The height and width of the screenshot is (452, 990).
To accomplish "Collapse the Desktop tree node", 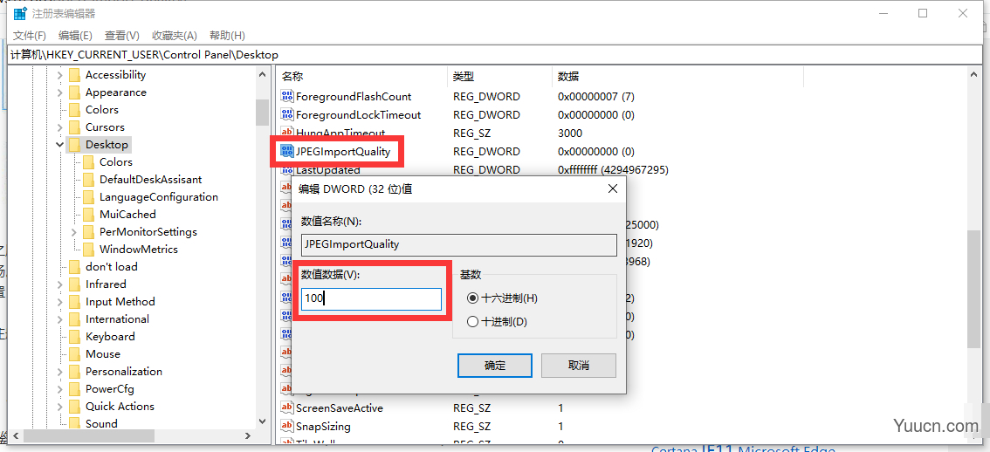I will 59,145.
